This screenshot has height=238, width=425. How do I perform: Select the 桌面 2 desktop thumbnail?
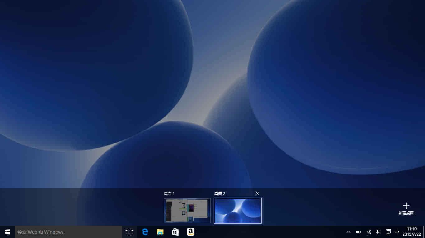click(238, 210)
